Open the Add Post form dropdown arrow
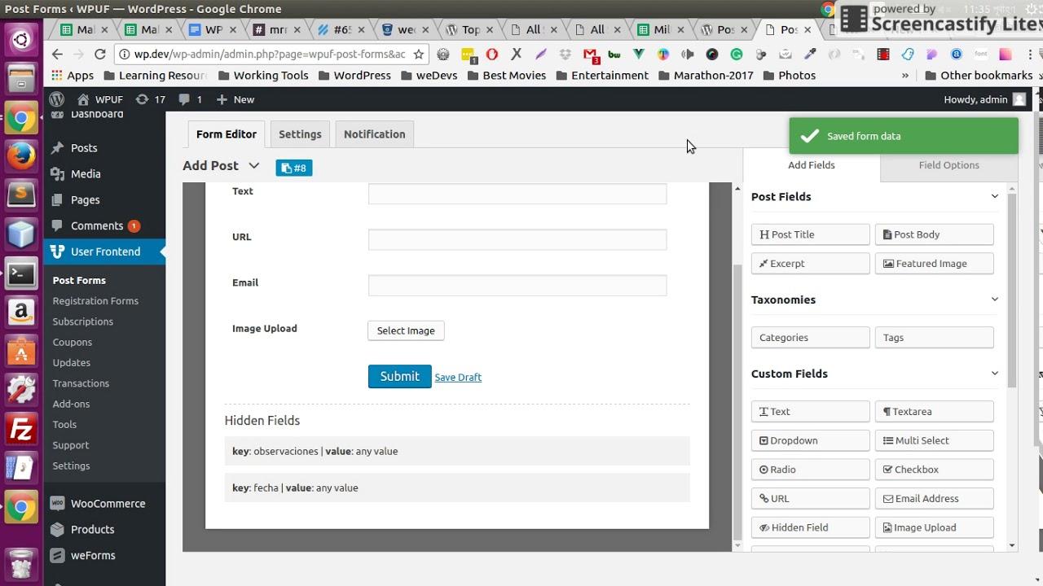The image size is (1043, 586). [x=254, y=165]
